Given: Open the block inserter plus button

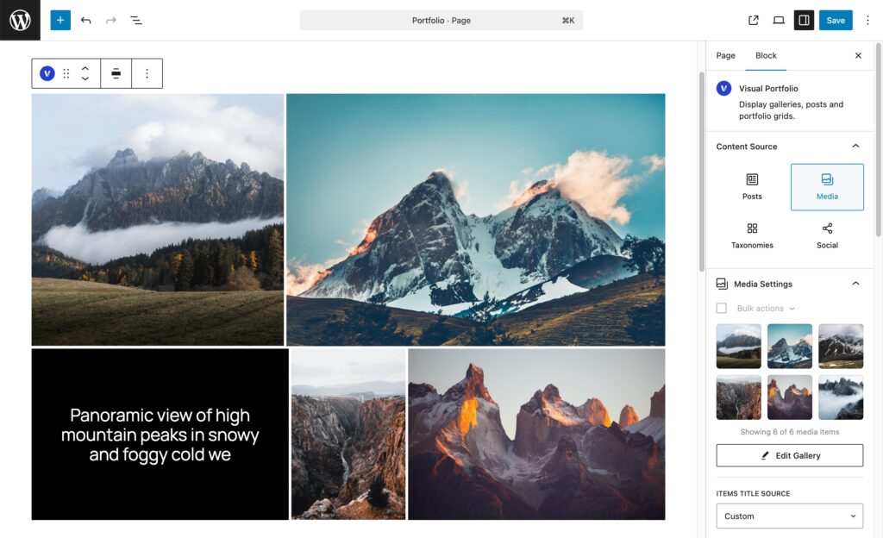Looking at the screenshot, I should [x=60, y=20].
